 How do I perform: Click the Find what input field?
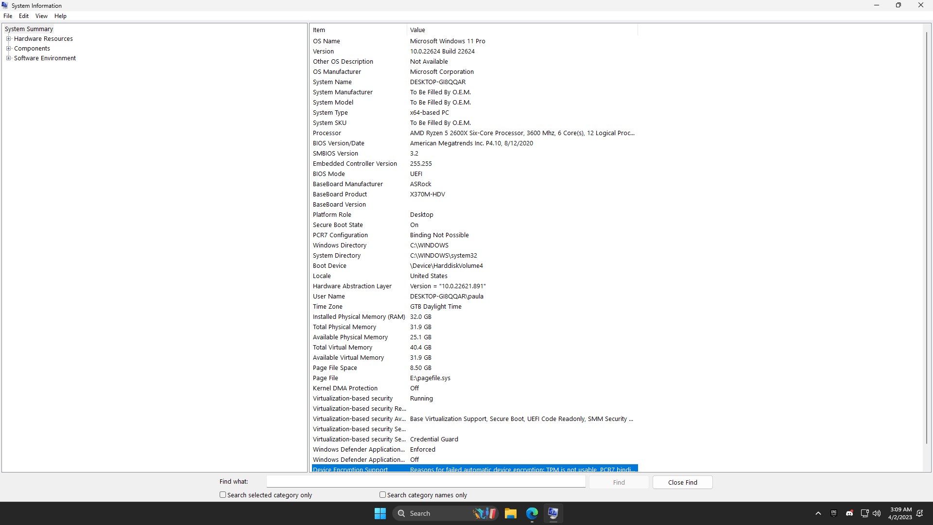click(x=426, y=482)
